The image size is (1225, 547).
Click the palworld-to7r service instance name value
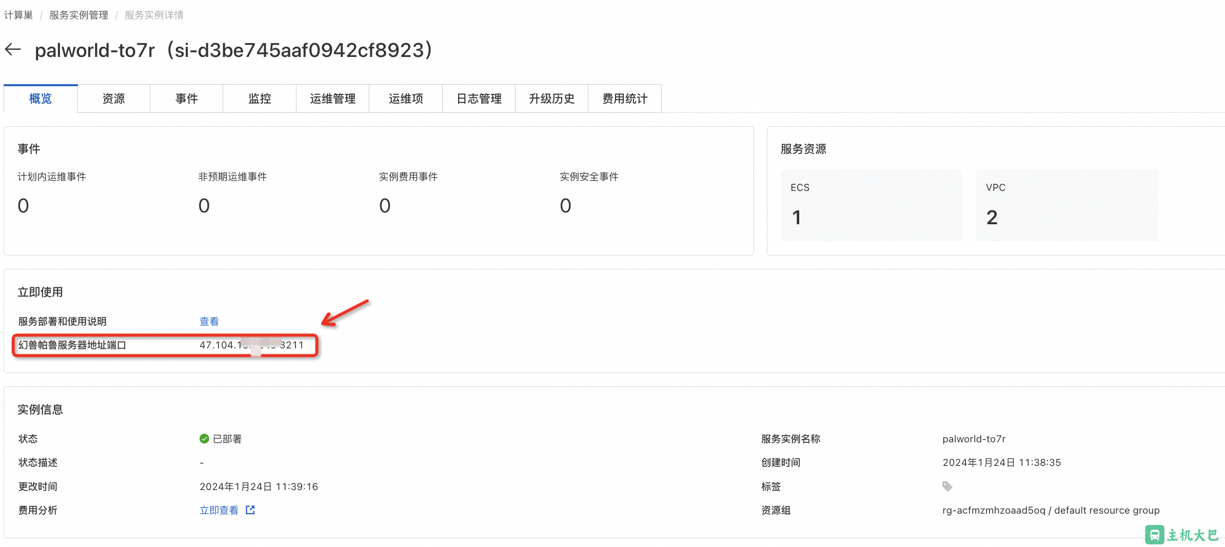(x=974, y=439)
